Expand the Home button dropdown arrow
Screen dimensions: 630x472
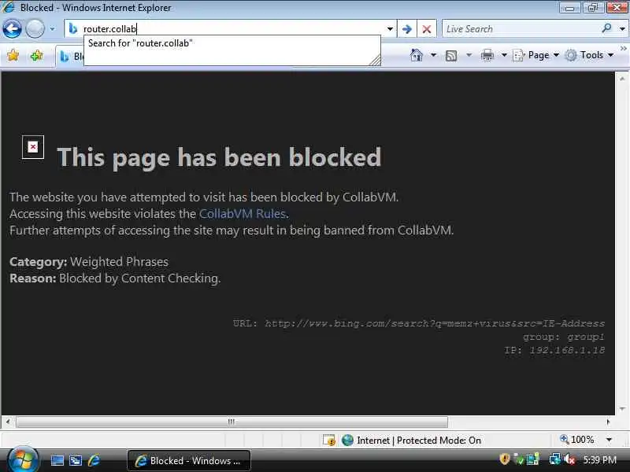pos(434,55)
